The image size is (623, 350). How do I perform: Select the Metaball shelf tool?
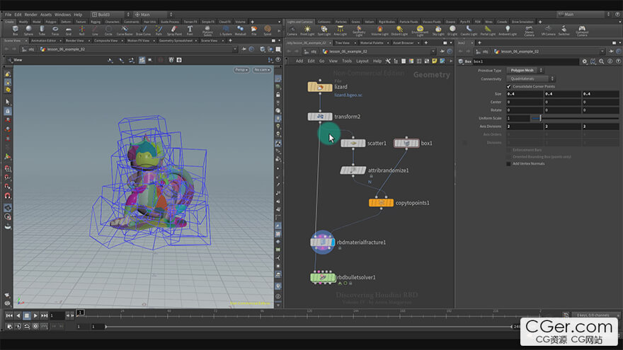[241, 30]
